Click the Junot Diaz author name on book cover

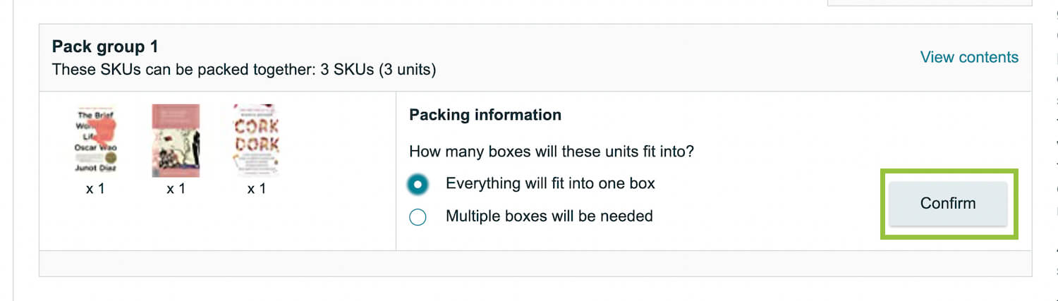click(x=95, y=168)
